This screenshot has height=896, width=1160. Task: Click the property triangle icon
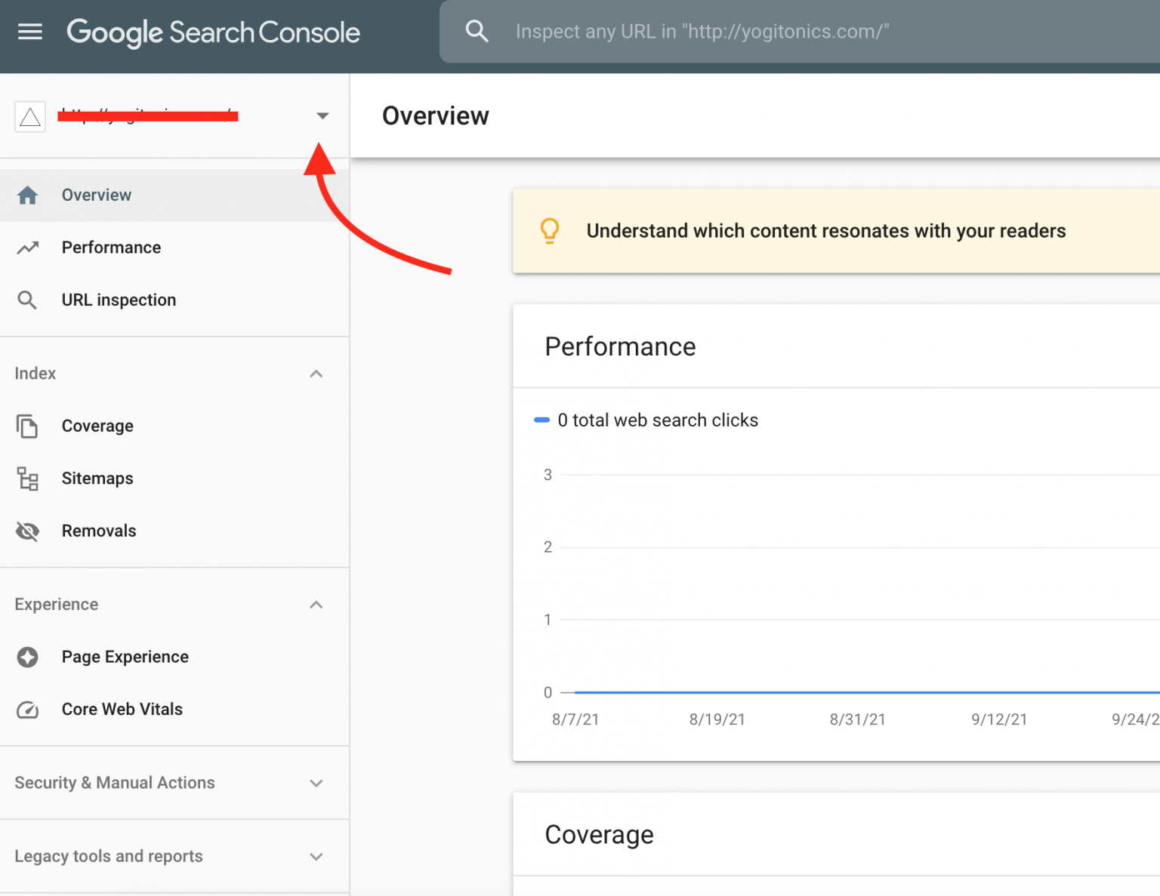pyautogui.click(x=30, y=117)
